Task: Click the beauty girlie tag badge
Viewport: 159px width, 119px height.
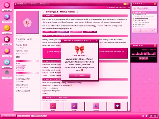Action: 49,32
